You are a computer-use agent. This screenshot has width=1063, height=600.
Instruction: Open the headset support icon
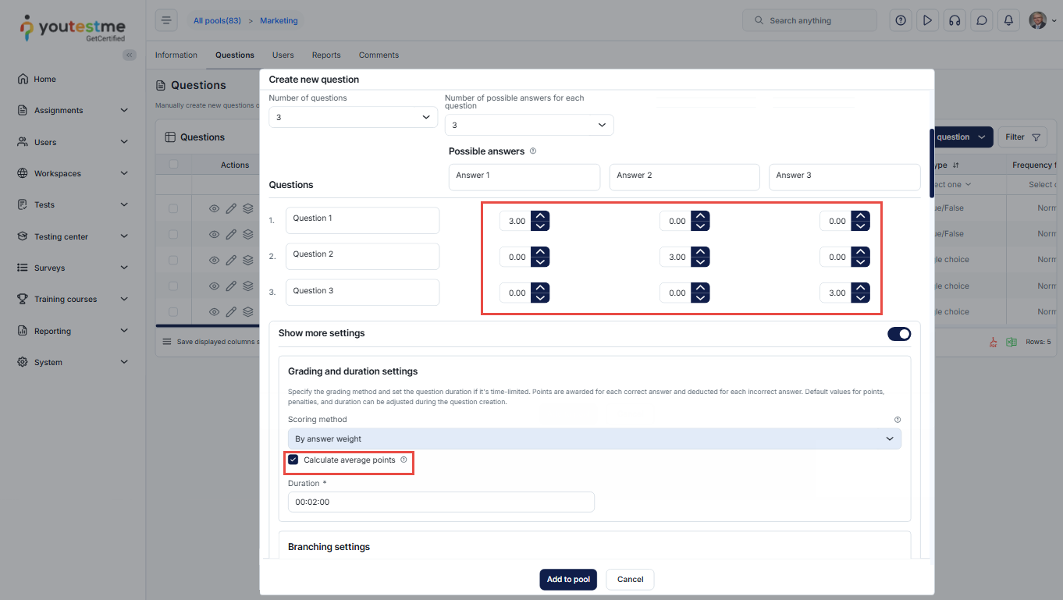click(954, 20)
